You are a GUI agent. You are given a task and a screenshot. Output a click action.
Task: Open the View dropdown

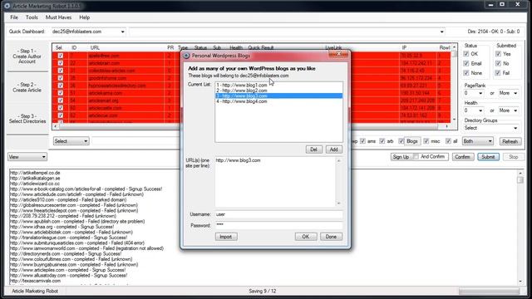[27, 157]
